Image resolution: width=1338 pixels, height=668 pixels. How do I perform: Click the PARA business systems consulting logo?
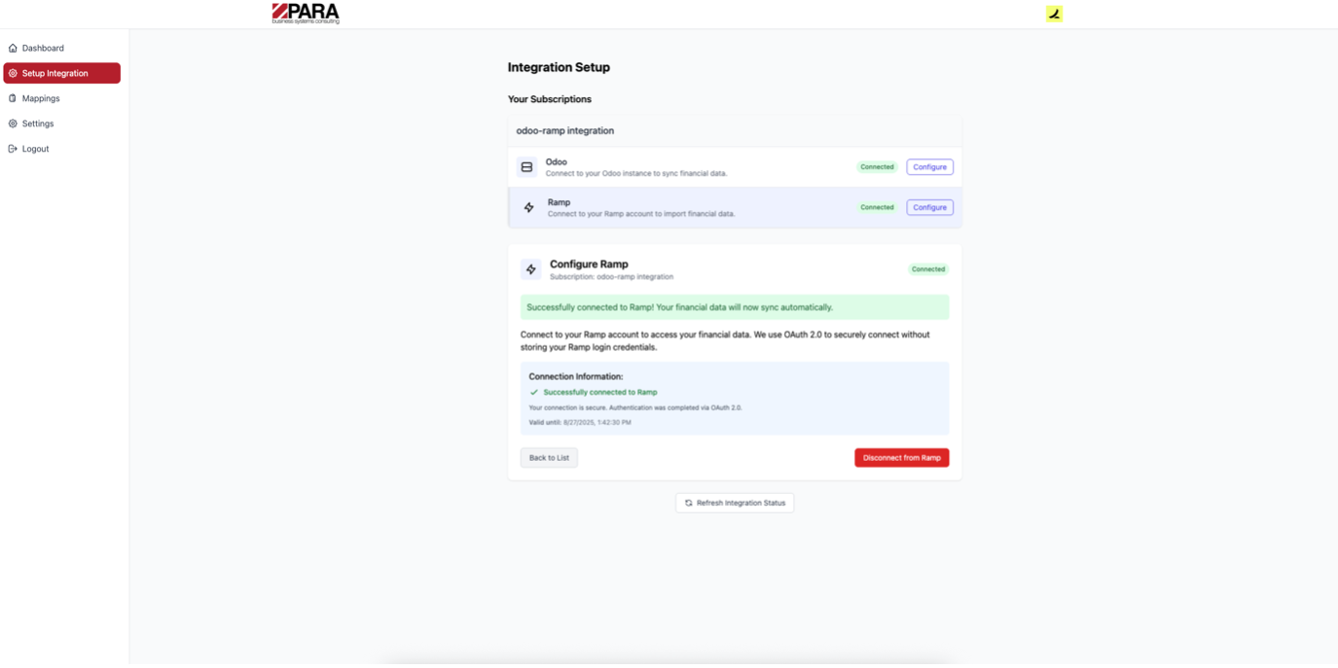click(306, 14)
